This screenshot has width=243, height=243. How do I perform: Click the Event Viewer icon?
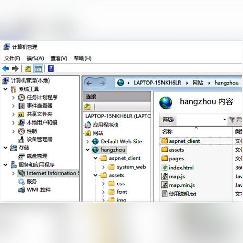[x=21, y=106]
